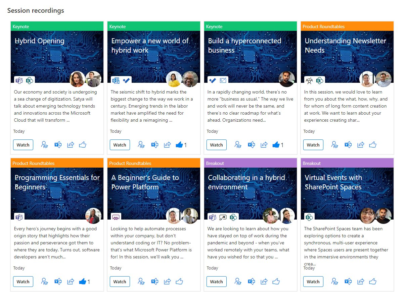Click Yammer megaphone icon on Hybrid Opening
This screenshot has height=302, width=407.
[58, 145]
